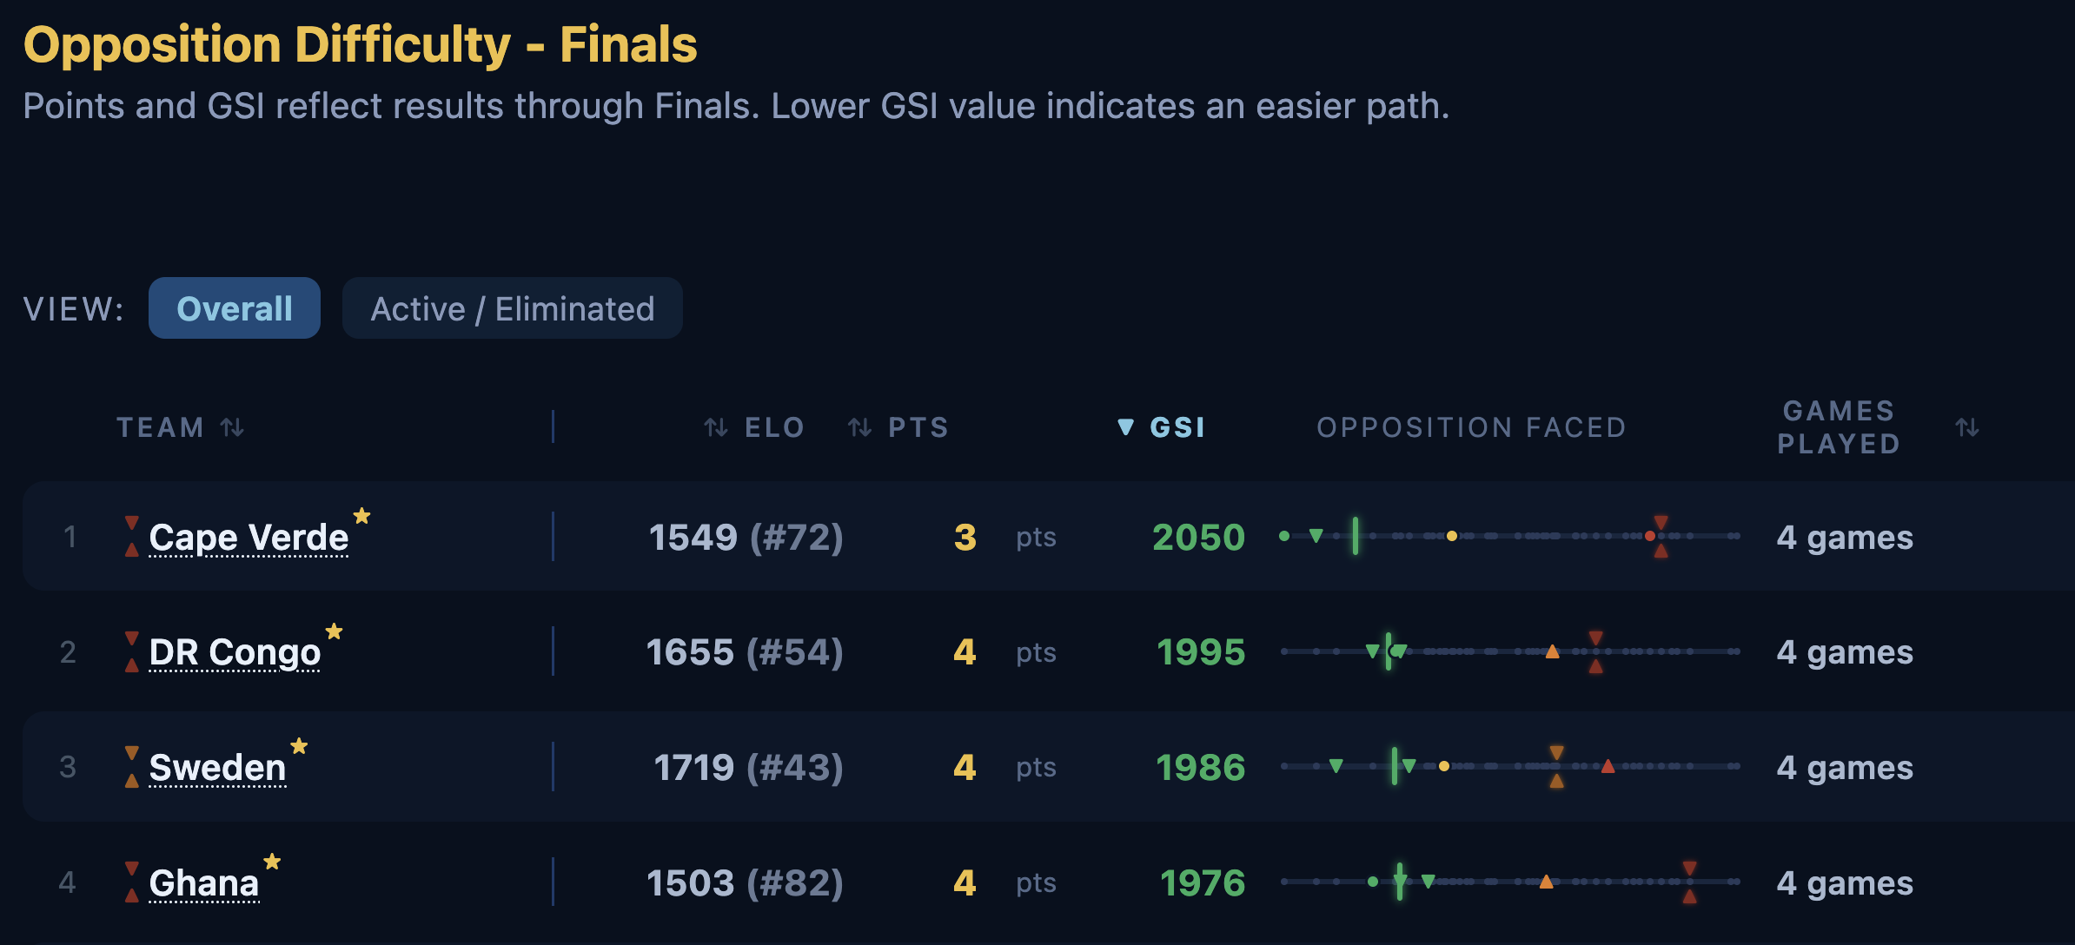The height and width of the screenshot is (945, 2075).
Task: Sort table by Team column arrows
Action: click(232, 427)
